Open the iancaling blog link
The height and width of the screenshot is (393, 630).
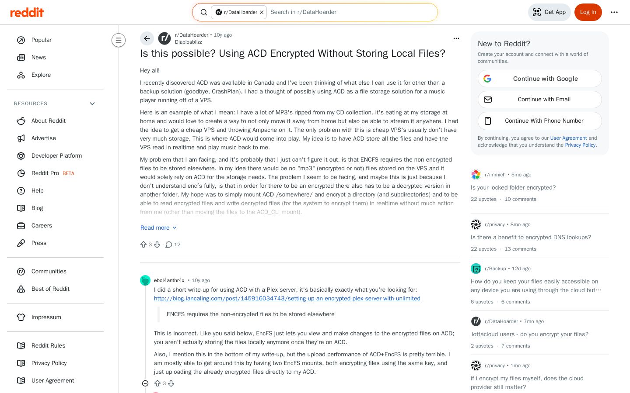[x=287, y=298]
